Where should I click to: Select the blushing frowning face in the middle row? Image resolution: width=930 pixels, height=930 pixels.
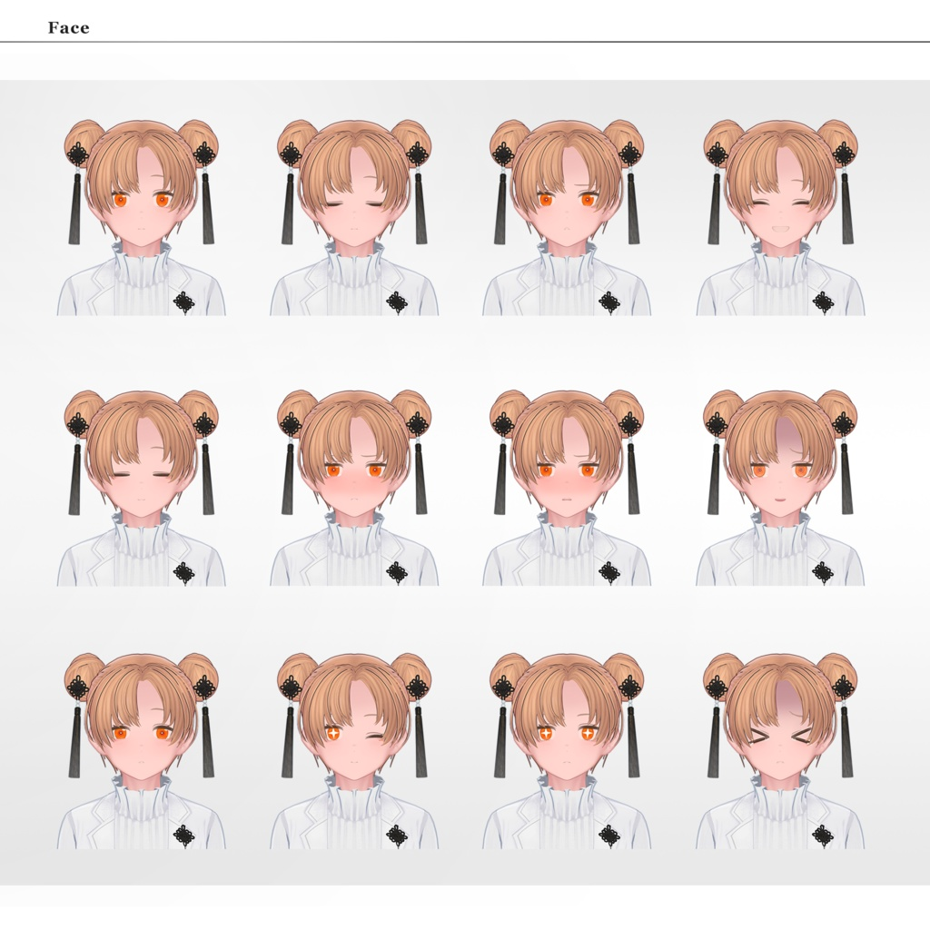pyautogui.click(x=567, y=488)
